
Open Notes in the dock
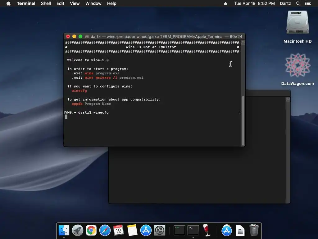click(132, 230)
